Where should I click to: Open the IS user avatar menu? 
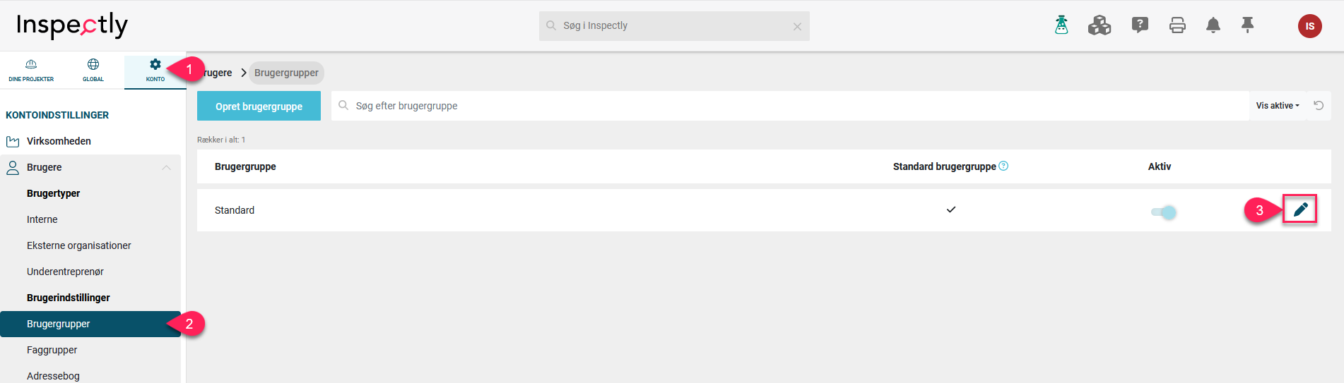[x=1310, y=26]
